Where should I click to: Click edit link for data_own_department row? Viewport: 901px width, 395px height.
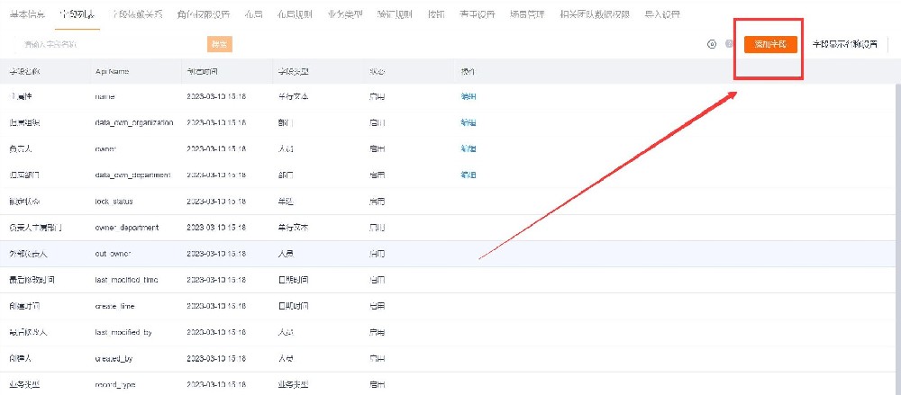pos(469,175)
